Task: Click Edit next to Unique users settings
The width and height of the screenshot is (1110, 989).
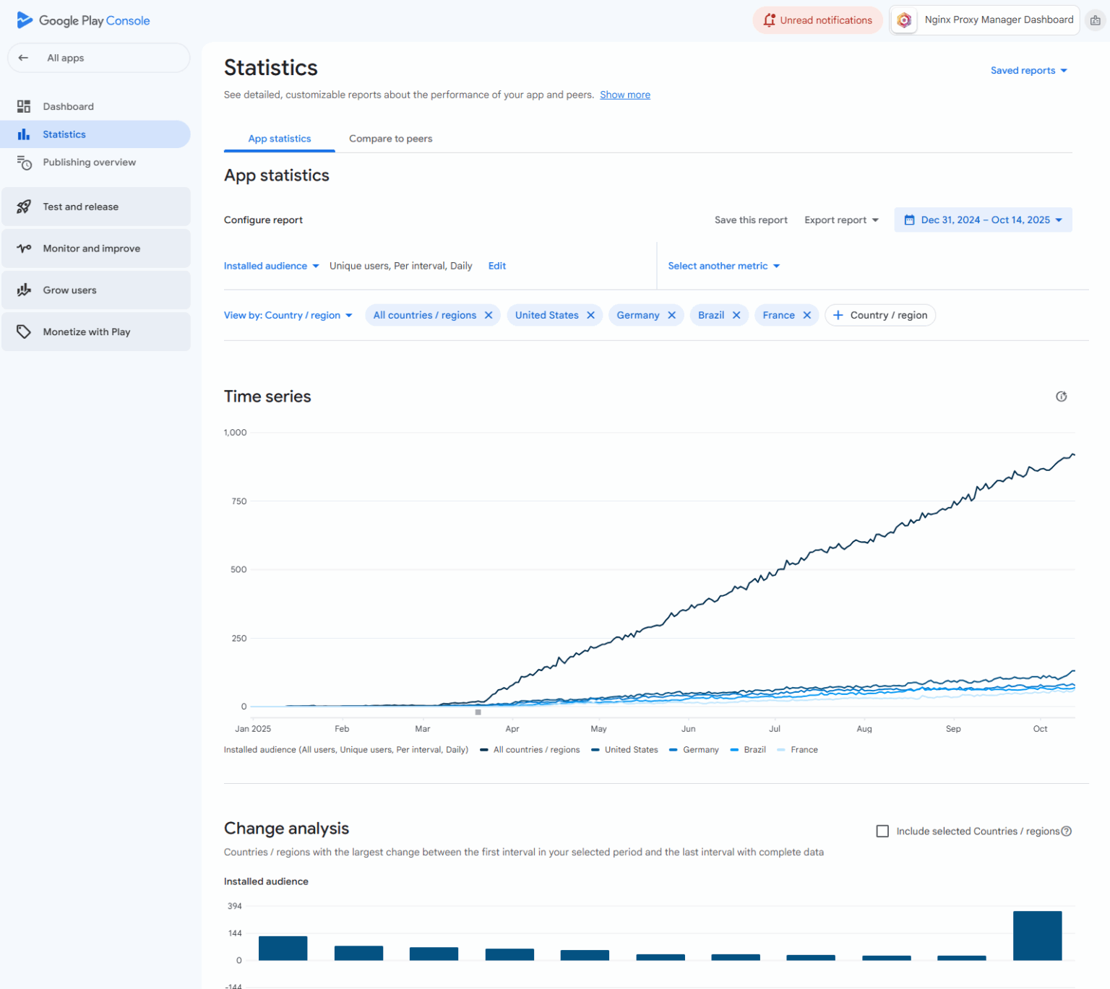Action: point(497,266)
